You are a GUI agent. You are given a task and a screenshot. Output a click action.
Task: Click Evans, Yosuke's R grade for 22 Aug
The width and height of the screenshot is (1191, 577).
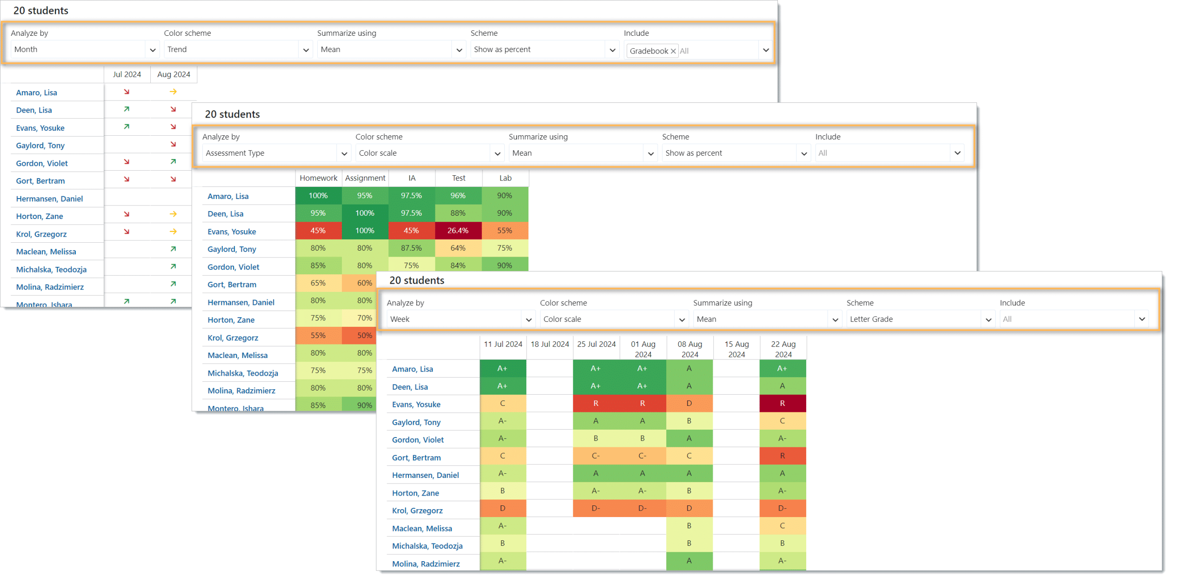782,404
